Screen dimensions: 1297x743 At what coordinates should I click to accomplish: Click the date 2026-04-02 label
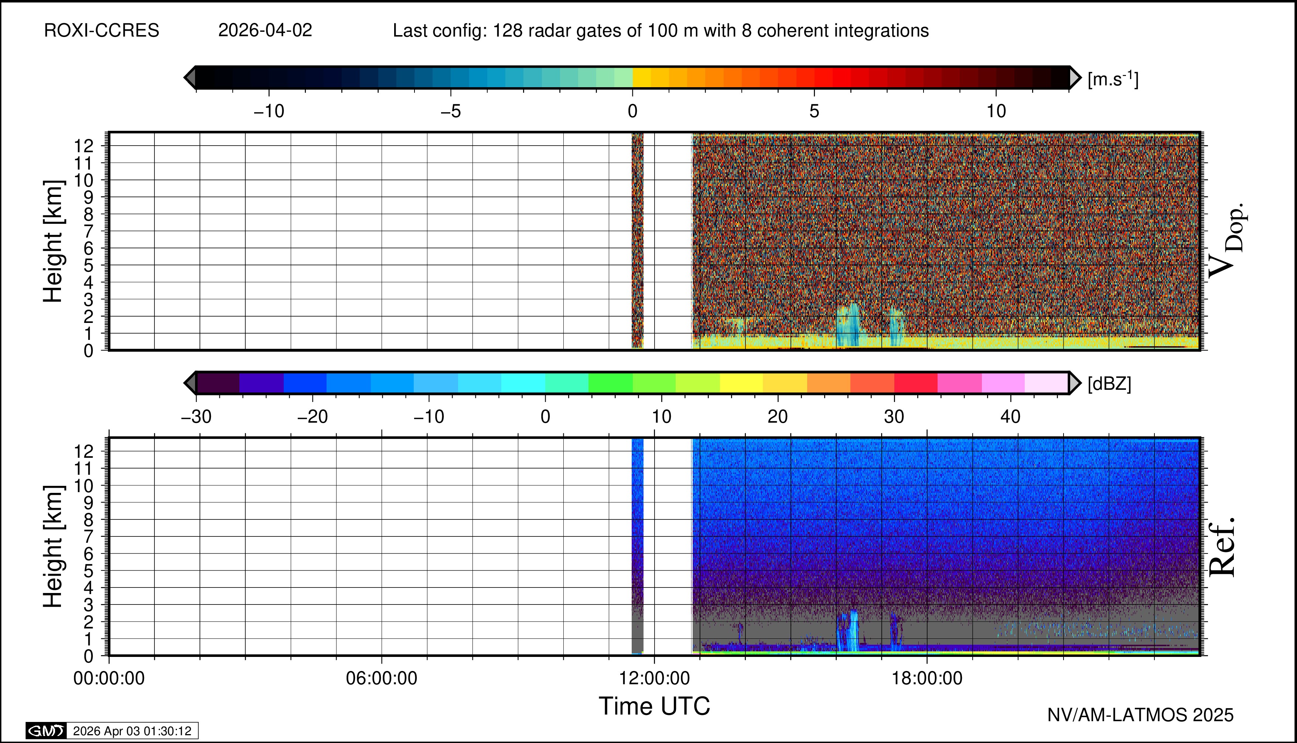[x=265, y=31]
